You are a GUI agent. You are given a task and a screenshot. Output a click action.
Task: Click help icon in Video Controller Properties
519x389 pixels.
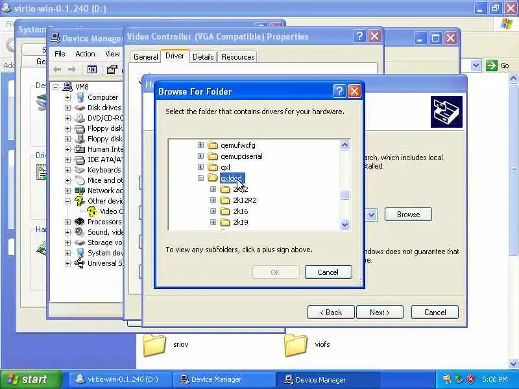click(359, 36)
